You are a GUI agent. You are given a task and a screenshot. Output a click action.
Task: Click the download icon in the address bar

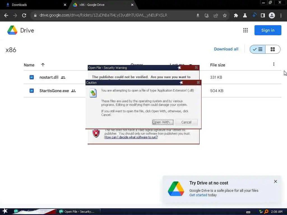(198, 15)
